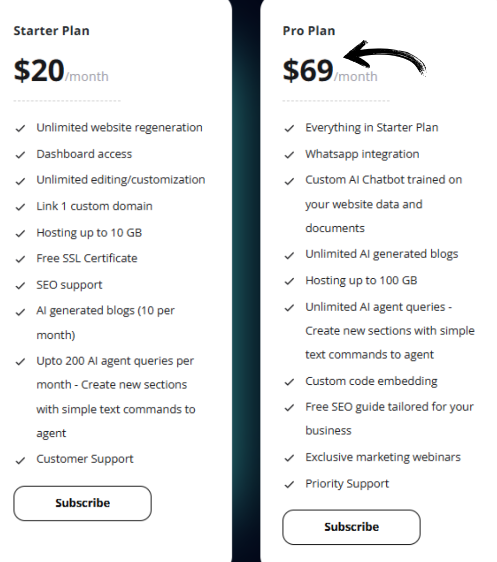Click the $69 price text
The image size is (497, 562).
click(308, 70)
